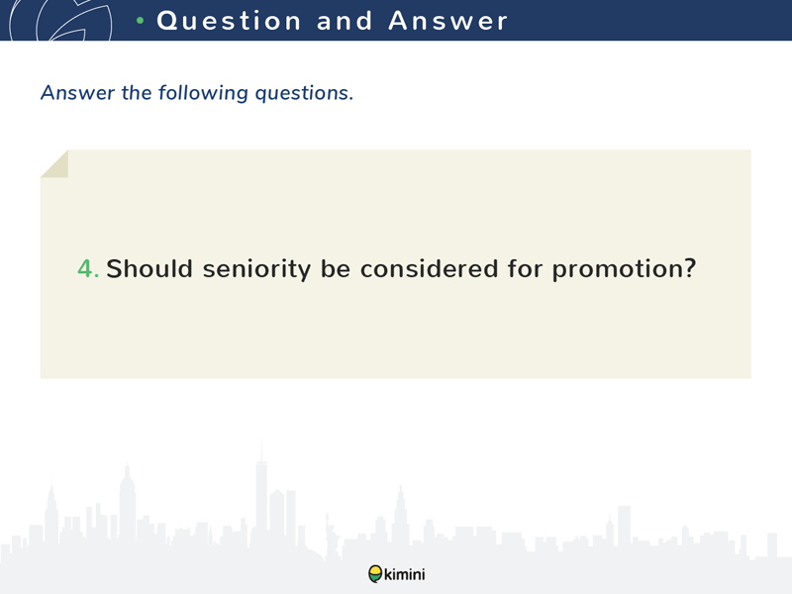Click the word 'Should' in the question
792x594 pixels.
(149, 268)
